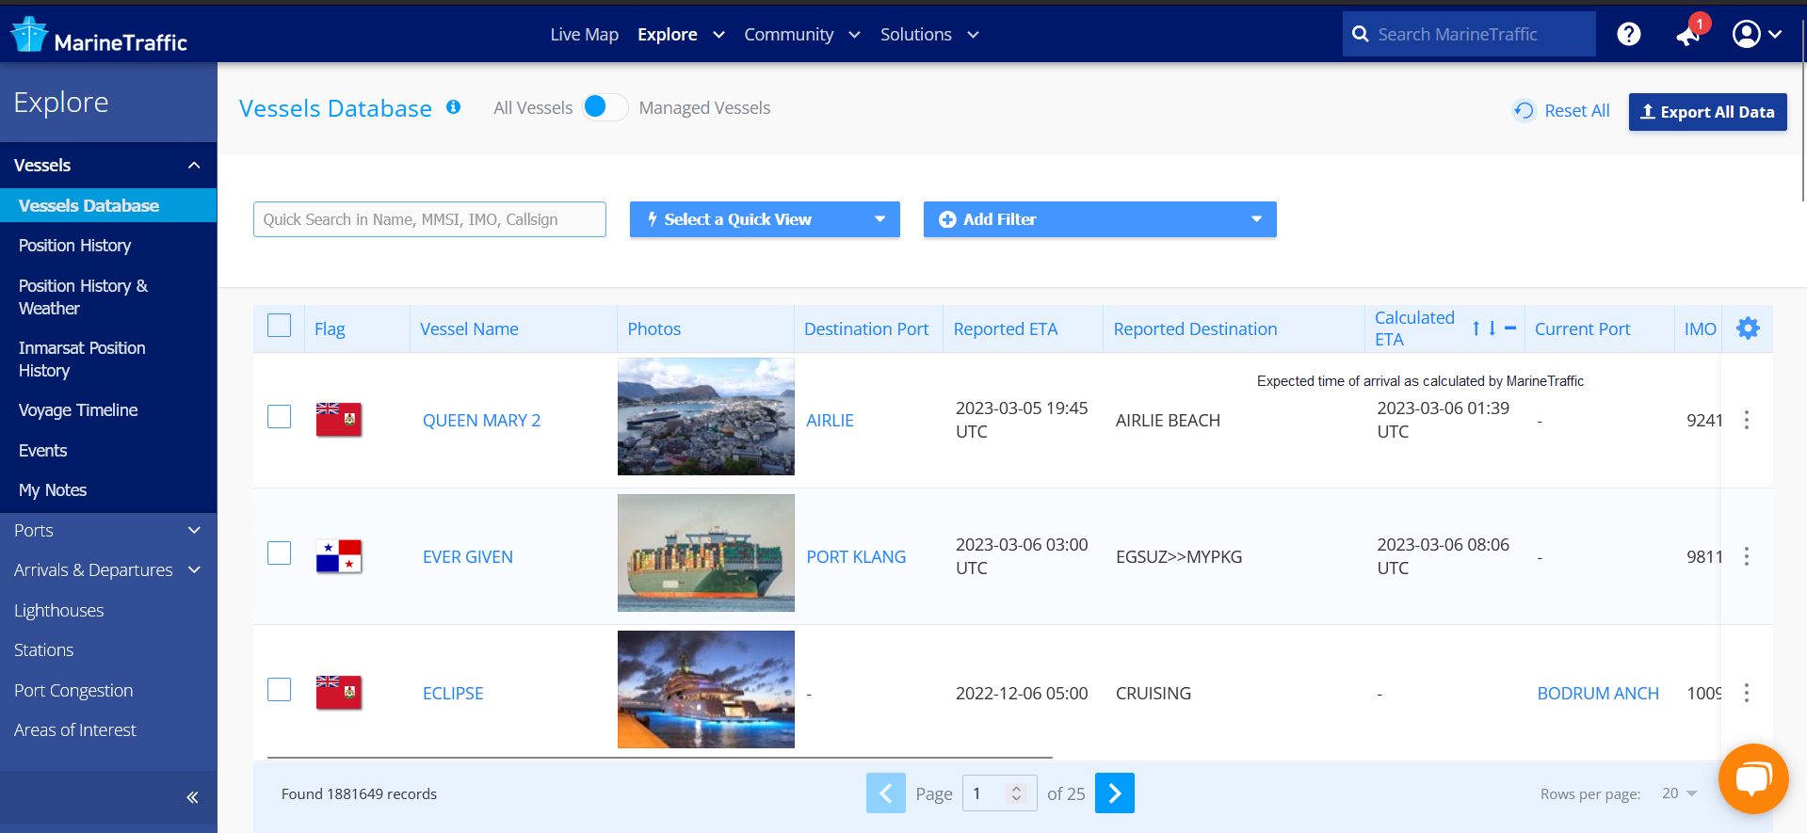Open the Add Filter dropdown
The image size is (1807, 833).
(1100, 219)
